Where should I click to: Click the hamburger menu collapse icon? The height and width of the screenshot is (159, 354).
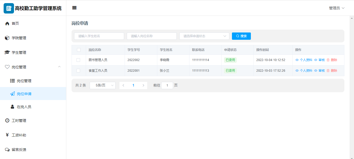coord(74,8)
